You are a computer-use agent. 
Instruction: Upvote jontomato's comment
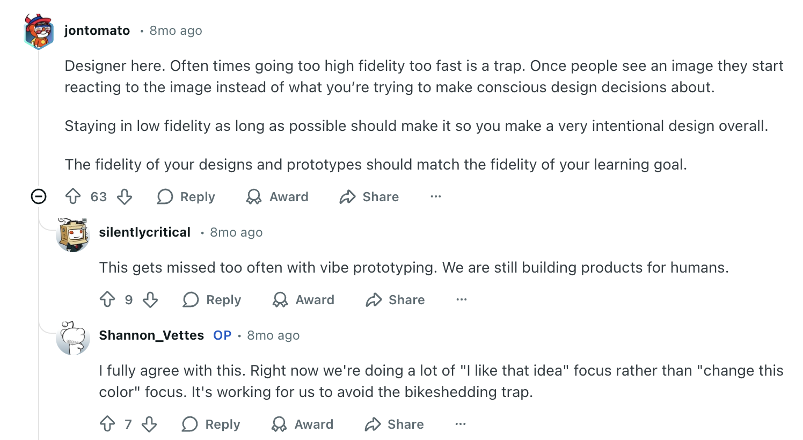73,196
